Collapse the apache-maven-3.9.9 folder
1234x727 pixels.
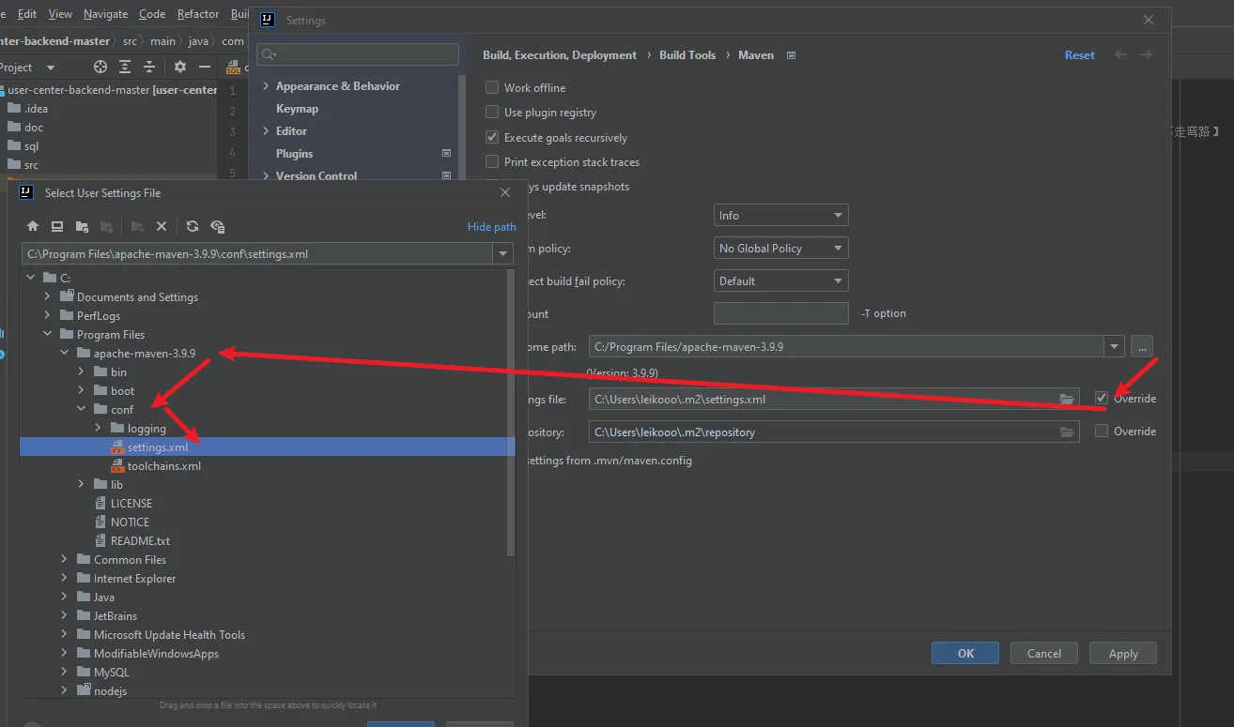point(64,354)
